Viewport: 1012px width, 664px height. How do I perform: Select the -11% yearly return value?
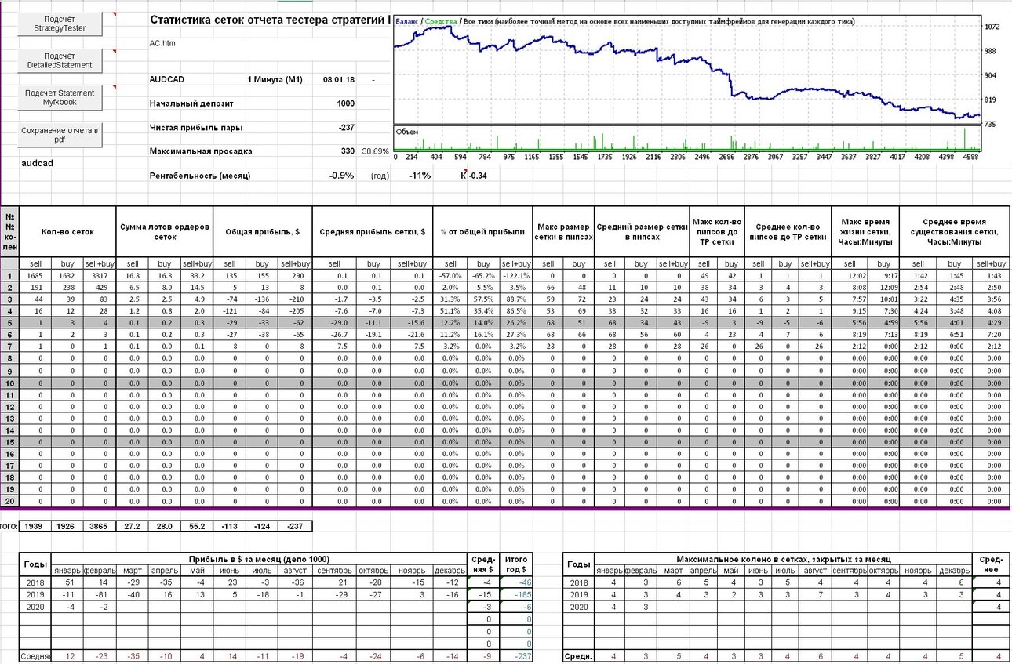(x=419, y=176)
